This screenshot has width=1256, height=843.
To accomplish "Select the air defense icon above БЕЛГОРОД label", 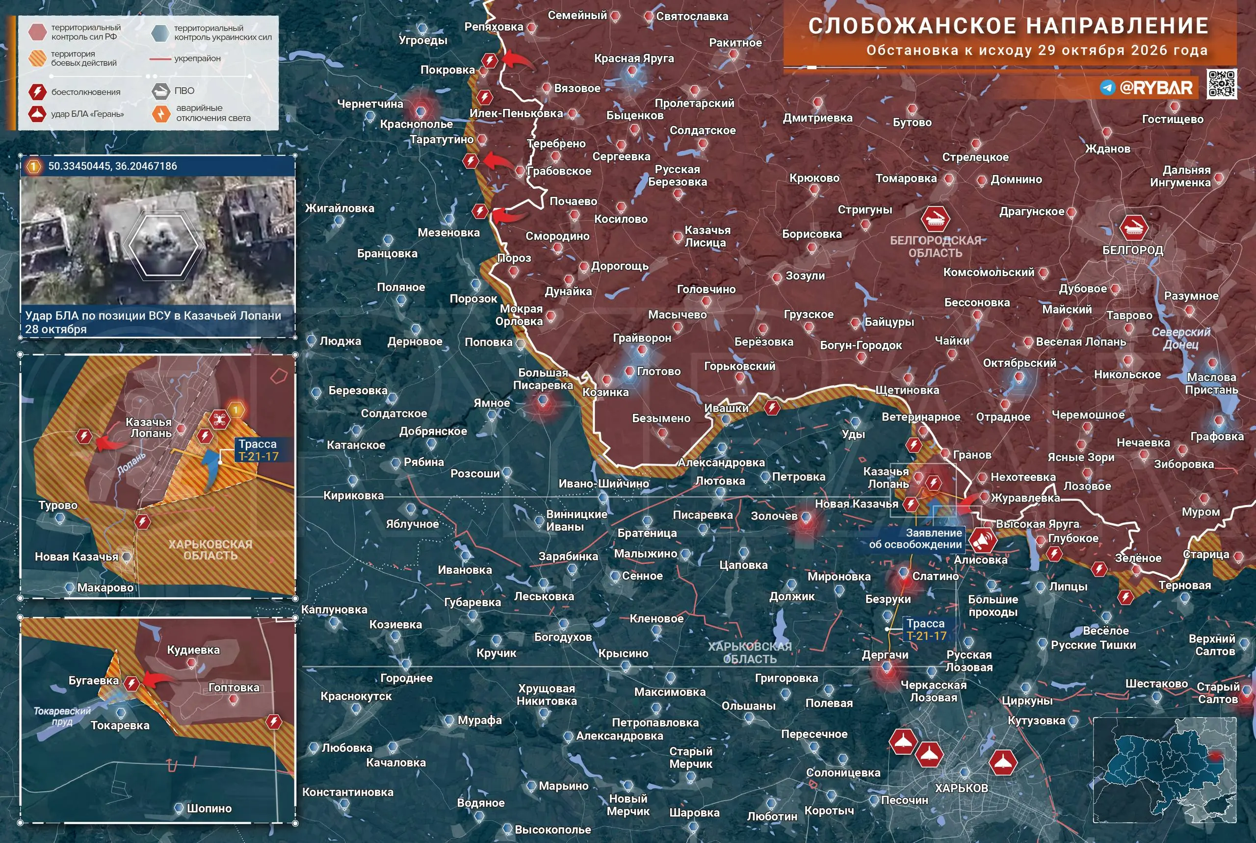I will (1134, 228).
